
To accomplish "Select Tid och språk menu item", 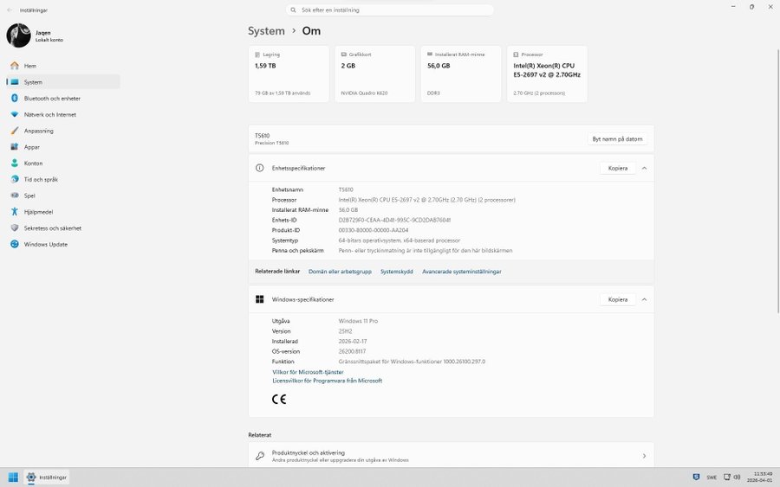I will coord(41,179).
